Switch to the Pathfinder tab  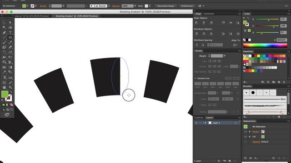coord(209,14)
